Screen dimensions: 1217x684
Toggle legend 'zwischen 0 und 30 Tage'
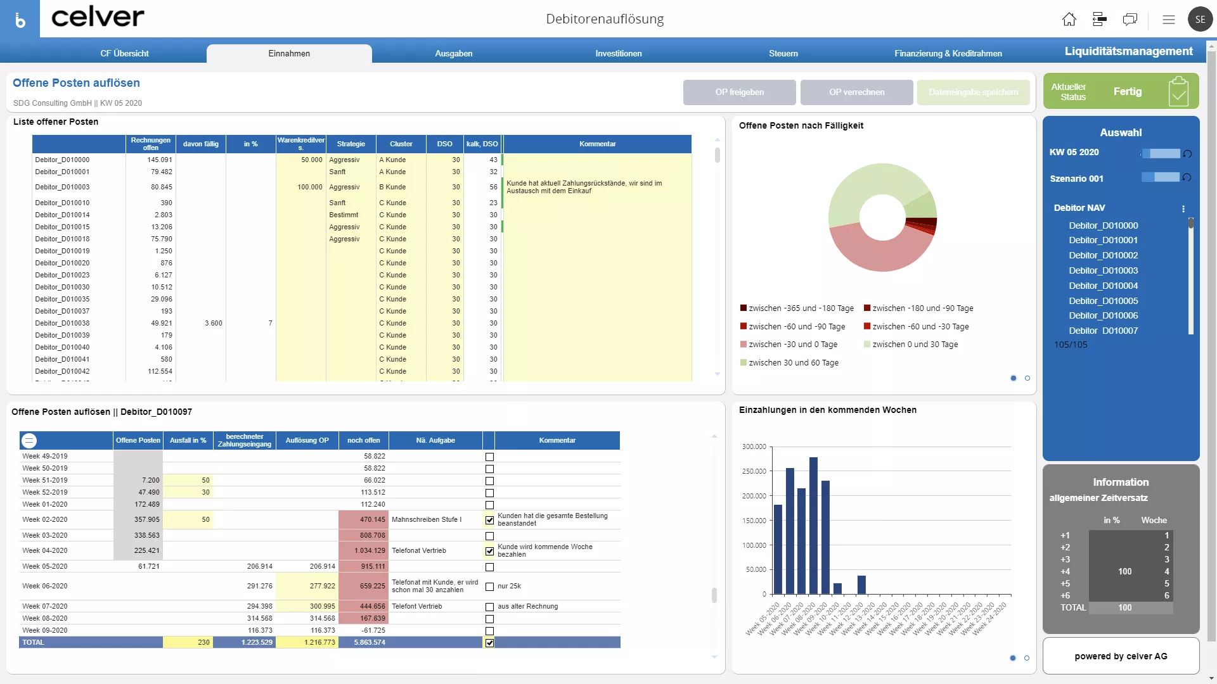click(x=911, y=345)
